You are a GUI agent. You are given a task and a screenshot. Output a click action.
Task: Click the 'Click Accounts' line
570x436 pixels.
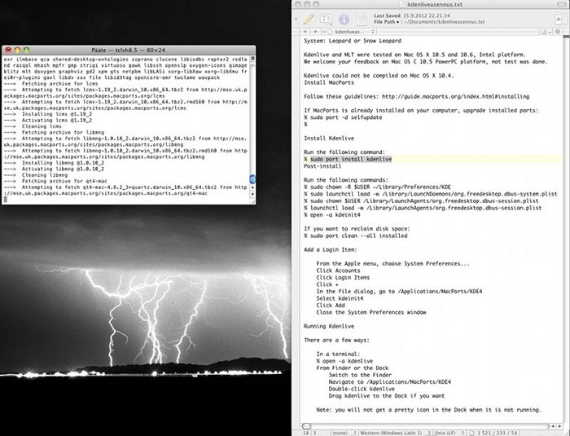[x=338, y=271]
